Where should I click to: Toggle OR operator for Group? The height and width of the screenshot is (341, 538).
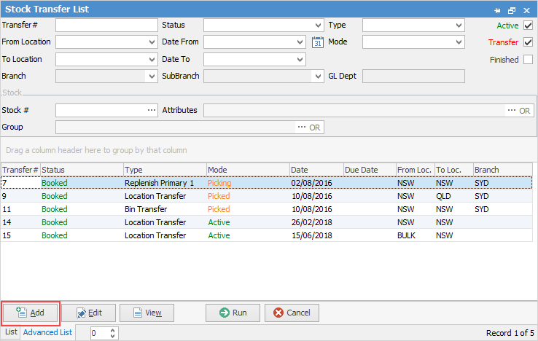click(x=315, y=128)
